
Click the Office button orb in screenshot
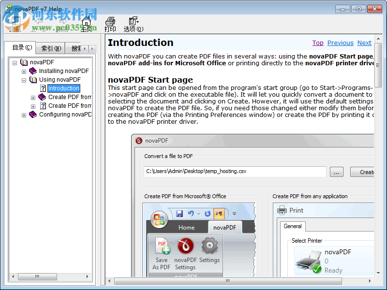(160, 219)
